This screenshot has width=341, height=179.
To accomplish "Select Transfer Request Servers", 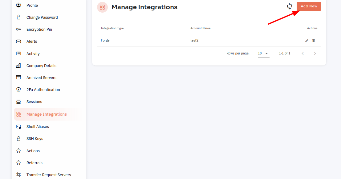I will click(48, 175).
